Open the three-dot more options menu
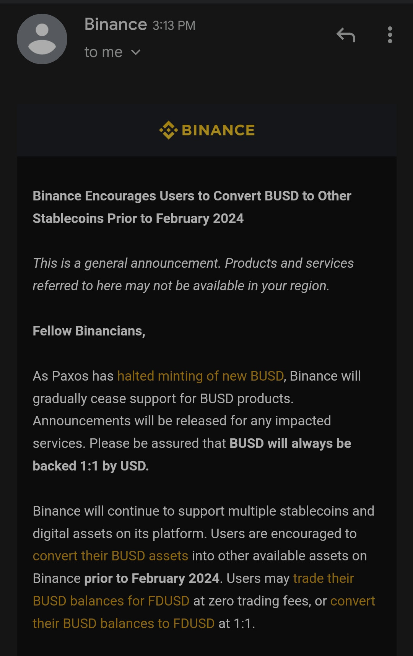The image size is (413, 656). pyautogui.click(x=390, y=35)
